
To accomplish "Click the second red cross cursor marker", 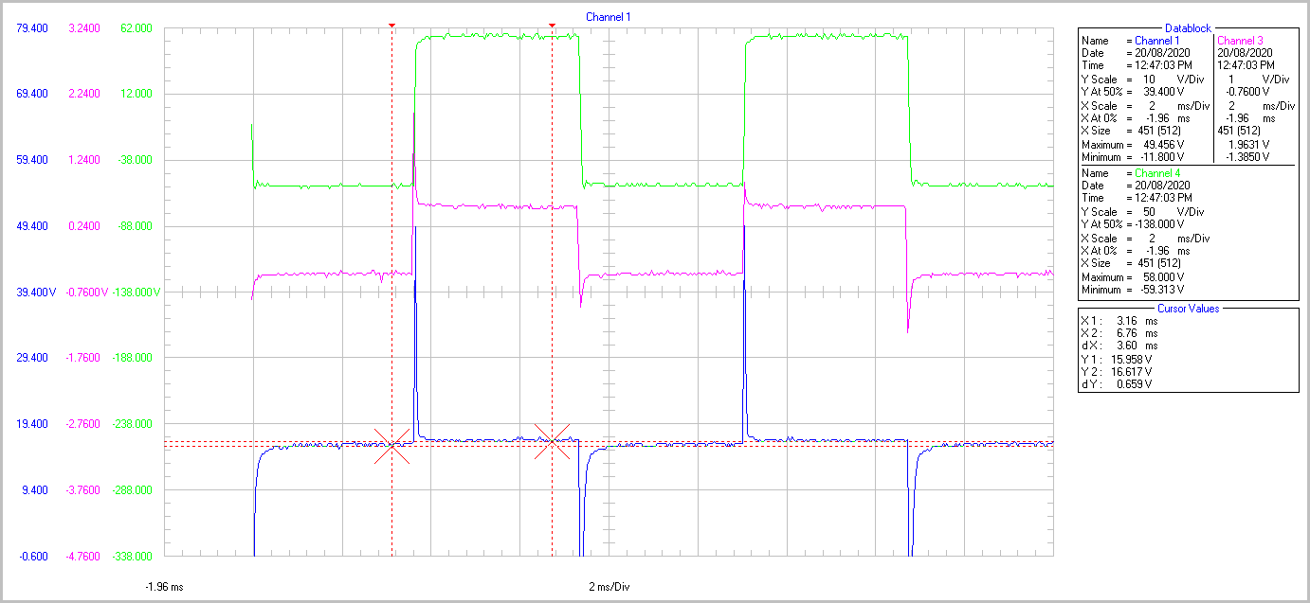I will 552,441.
